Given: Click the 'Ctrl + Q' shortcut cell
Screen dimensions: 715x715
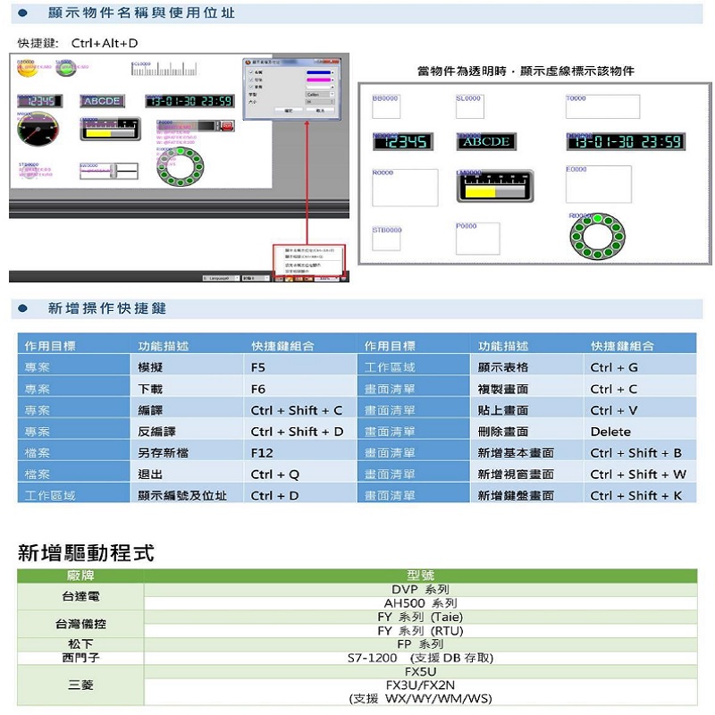Looking at the screenshot, I should (x=299, y=474).
